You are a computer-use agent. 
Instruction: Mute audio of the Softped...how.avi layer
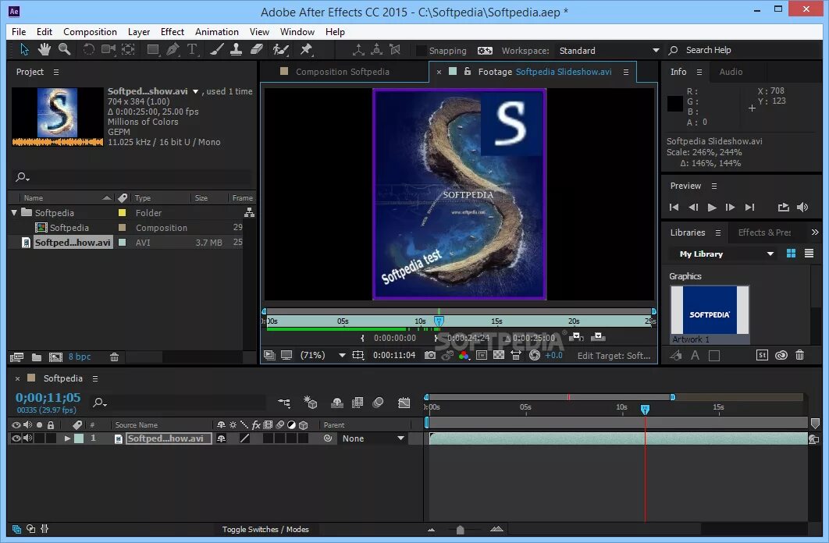(x=28, y=438)
